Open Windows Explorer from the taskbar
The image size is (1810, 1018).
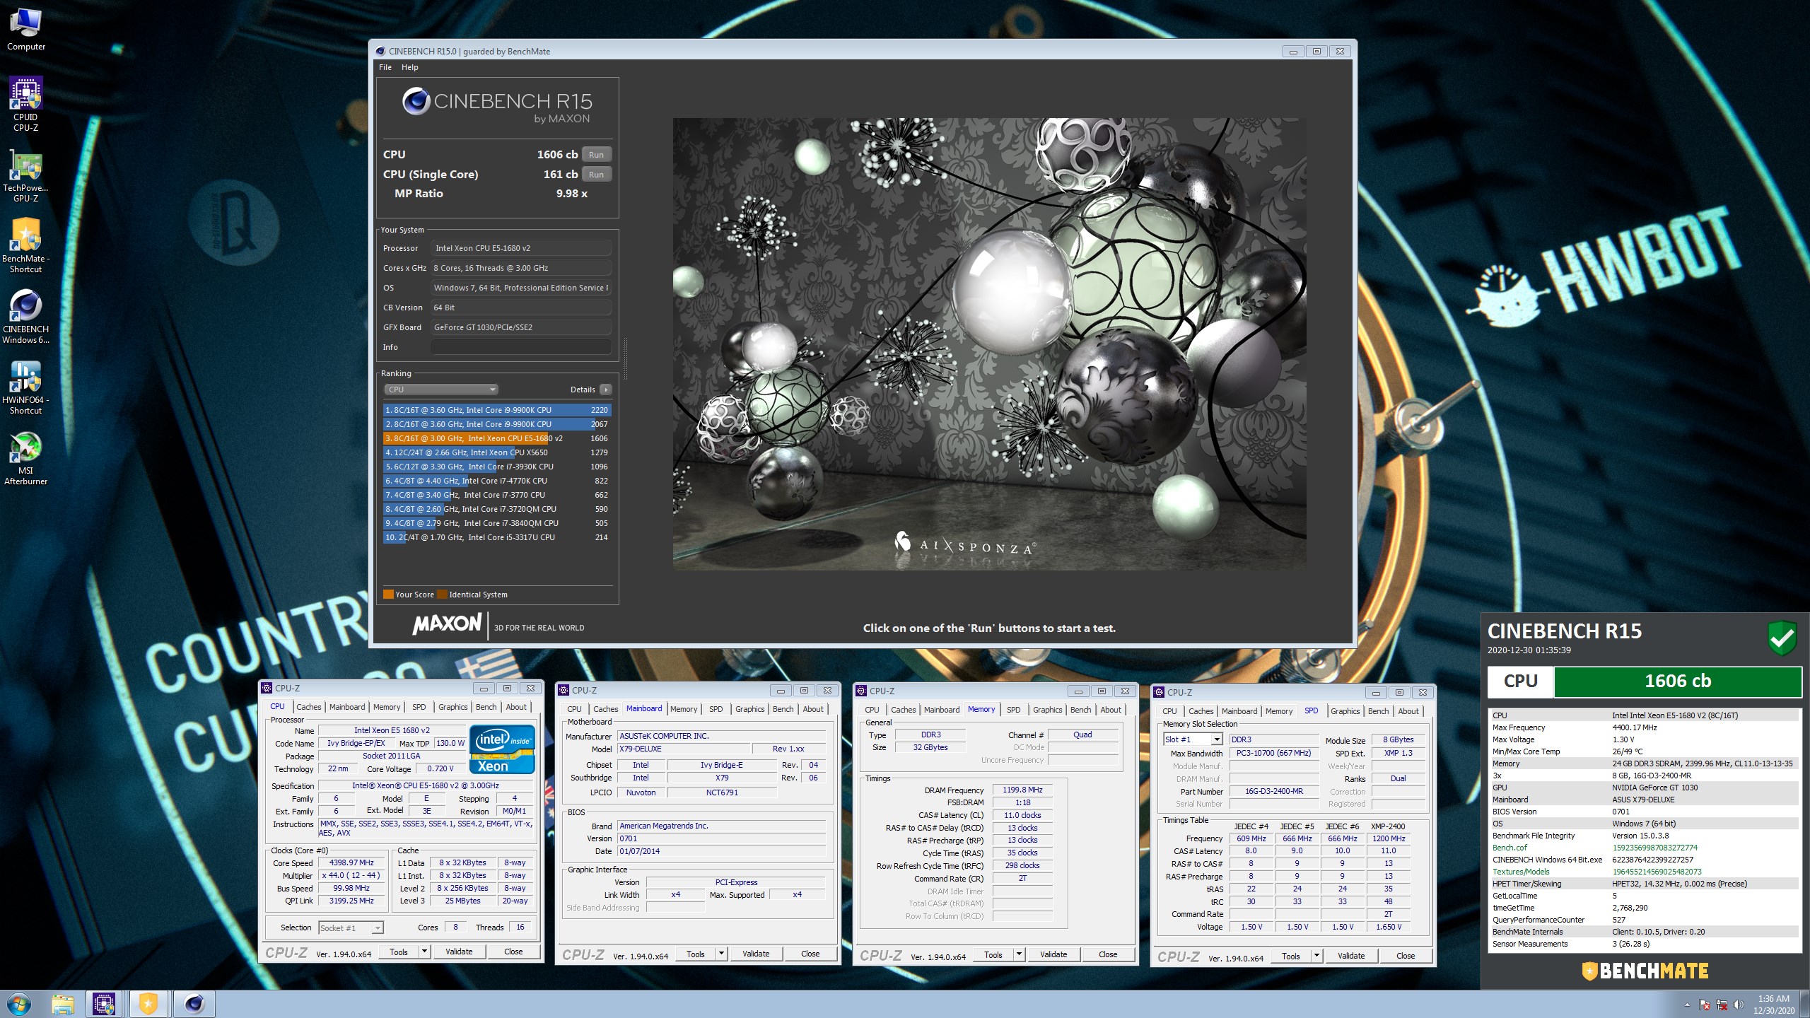(x=63, y=1004)
